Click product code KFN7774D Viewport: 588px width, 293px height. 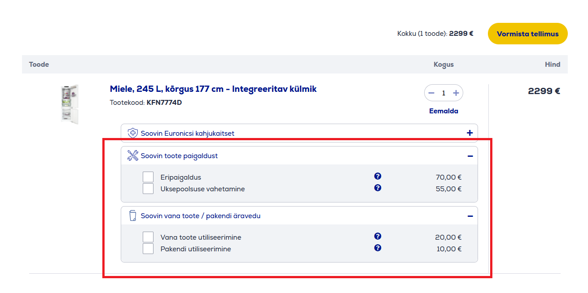164,103
